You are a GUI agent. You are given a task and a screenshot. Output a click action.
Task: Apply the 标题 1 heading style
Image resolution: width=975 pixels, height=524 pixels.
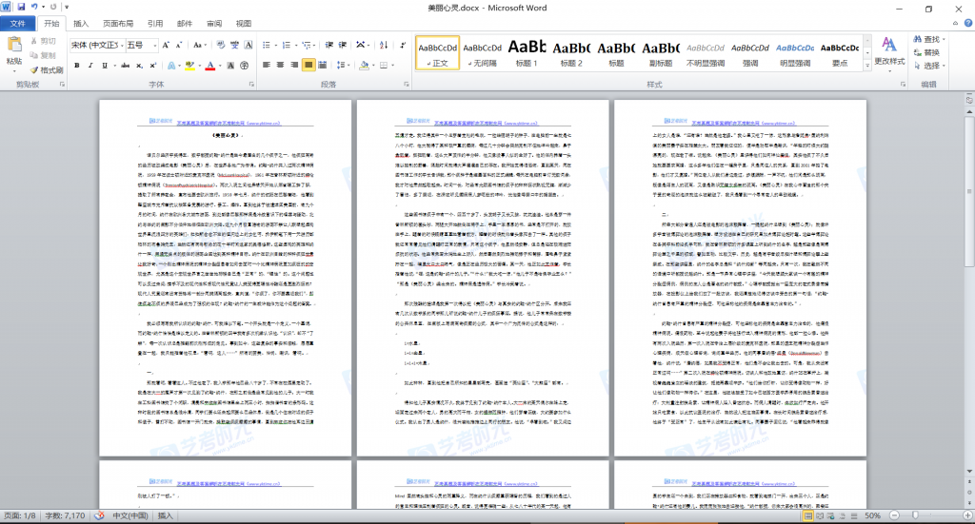tap(527, 51)
